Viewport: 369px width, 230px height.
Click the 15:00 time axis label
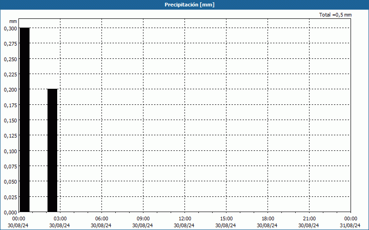pyautogui.click(x=226, y=219)
